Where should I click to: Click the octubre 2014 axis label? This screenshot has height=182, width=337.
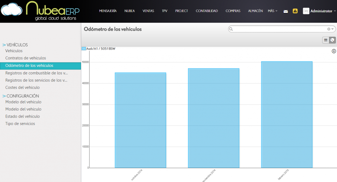point(137,175)
